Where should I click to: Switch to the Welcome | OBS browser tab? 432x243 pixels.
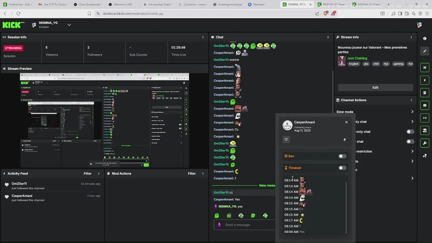tap(123, 5)
